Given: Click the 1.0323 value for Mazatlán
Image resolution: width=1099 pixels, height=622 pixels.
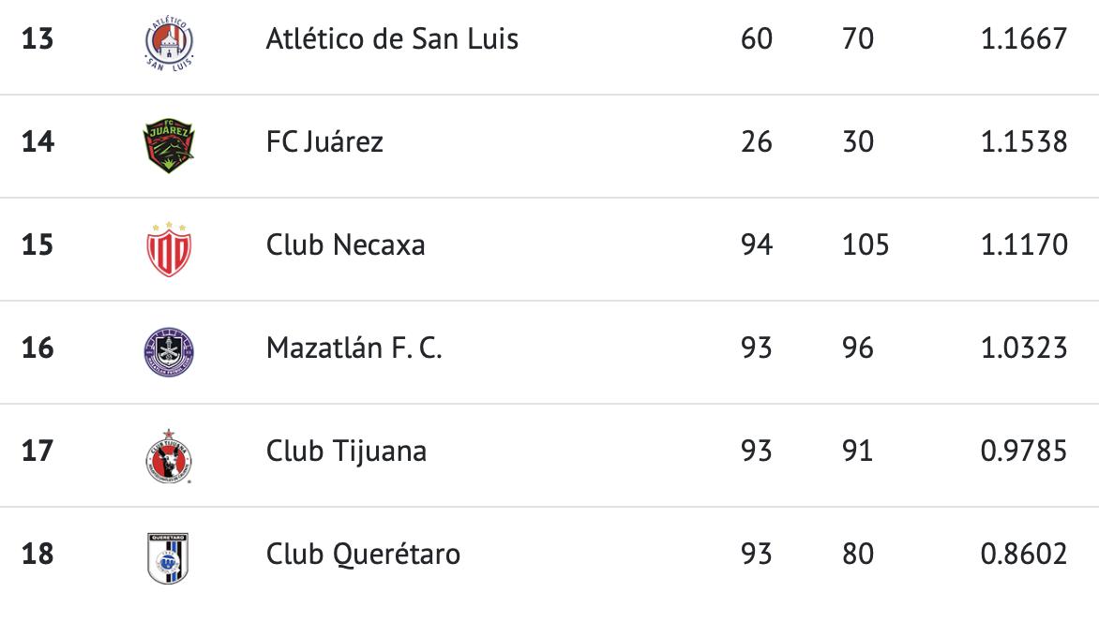Looking at the screenshot, I should (x=1023, y=348).
